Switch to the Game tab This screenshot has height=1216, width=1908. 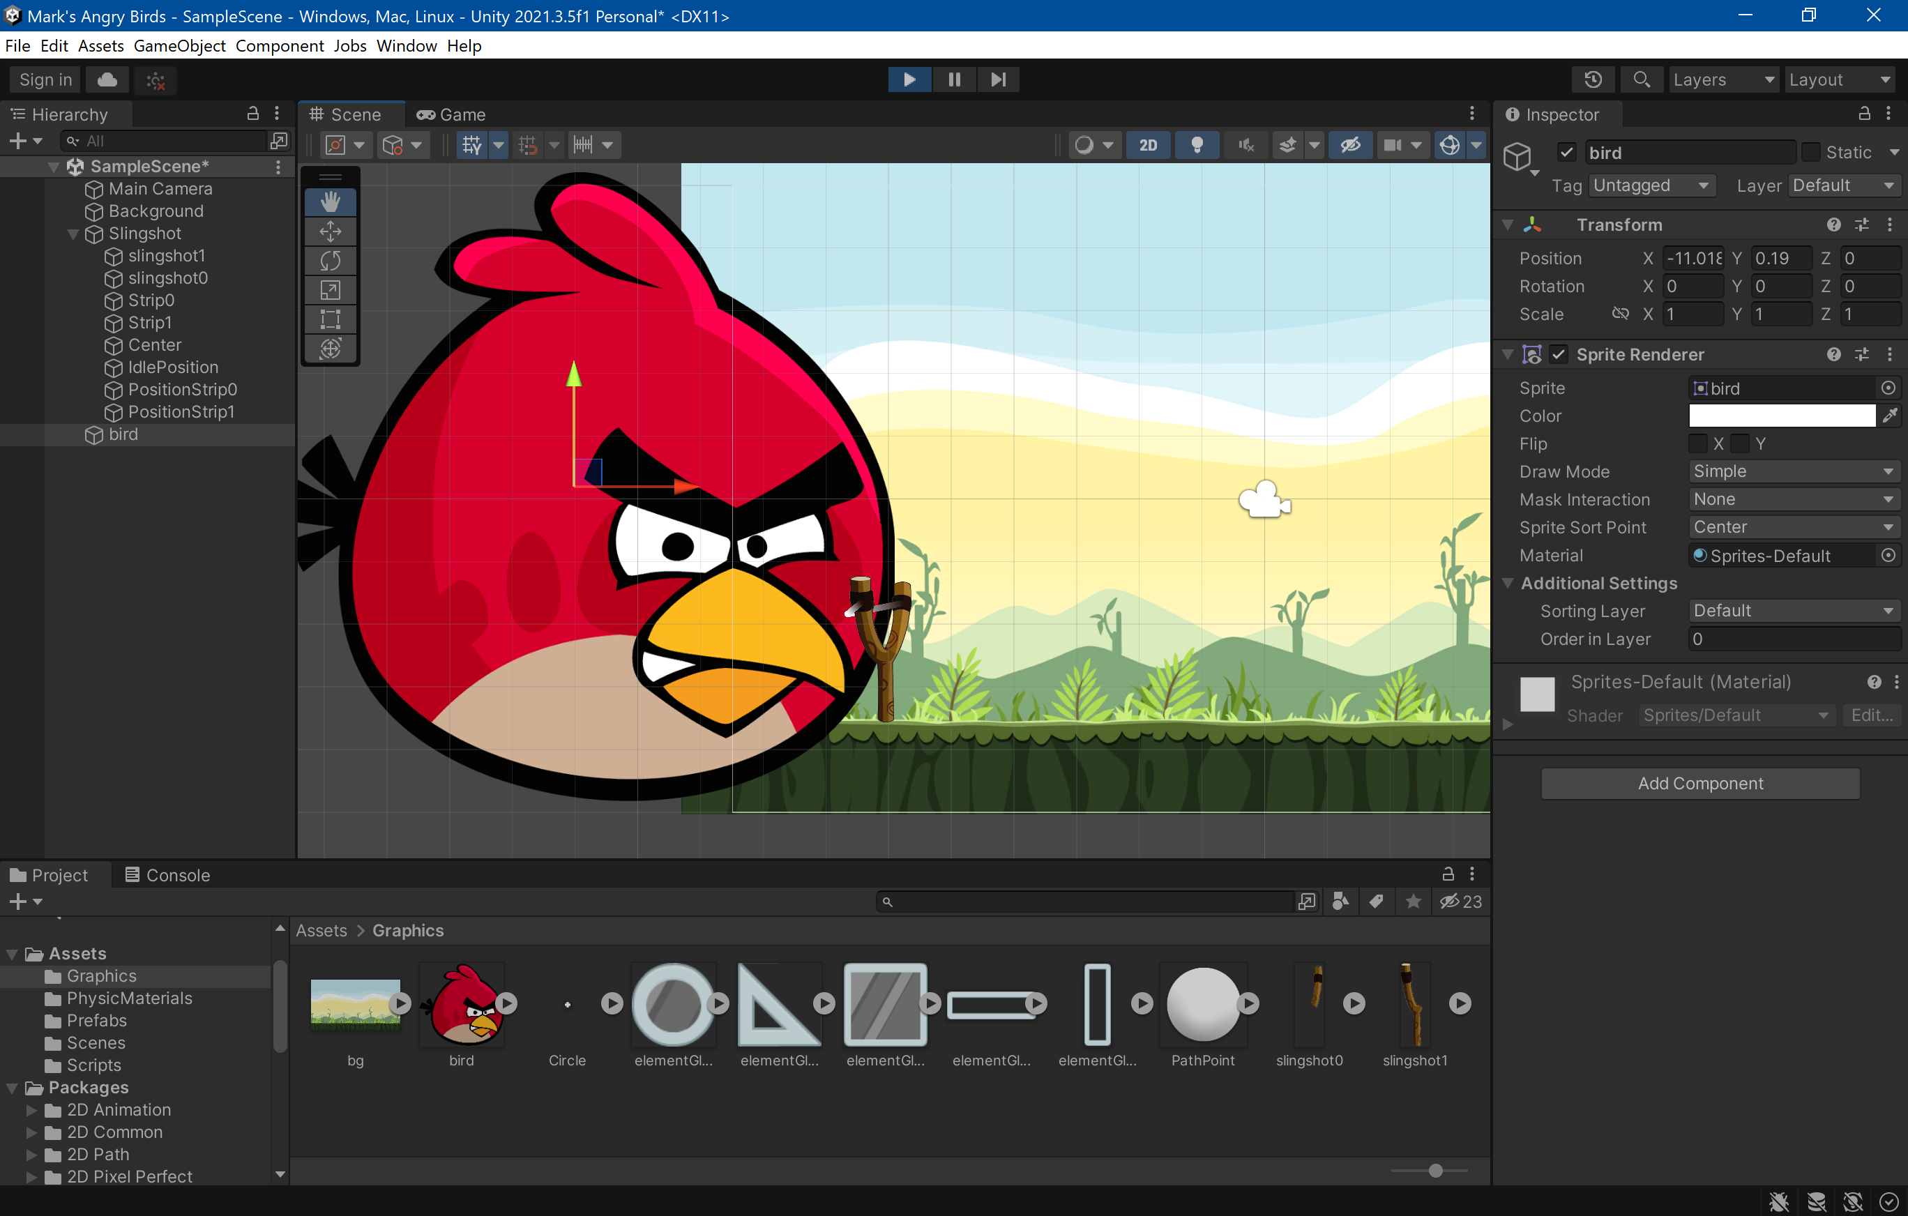452,115
